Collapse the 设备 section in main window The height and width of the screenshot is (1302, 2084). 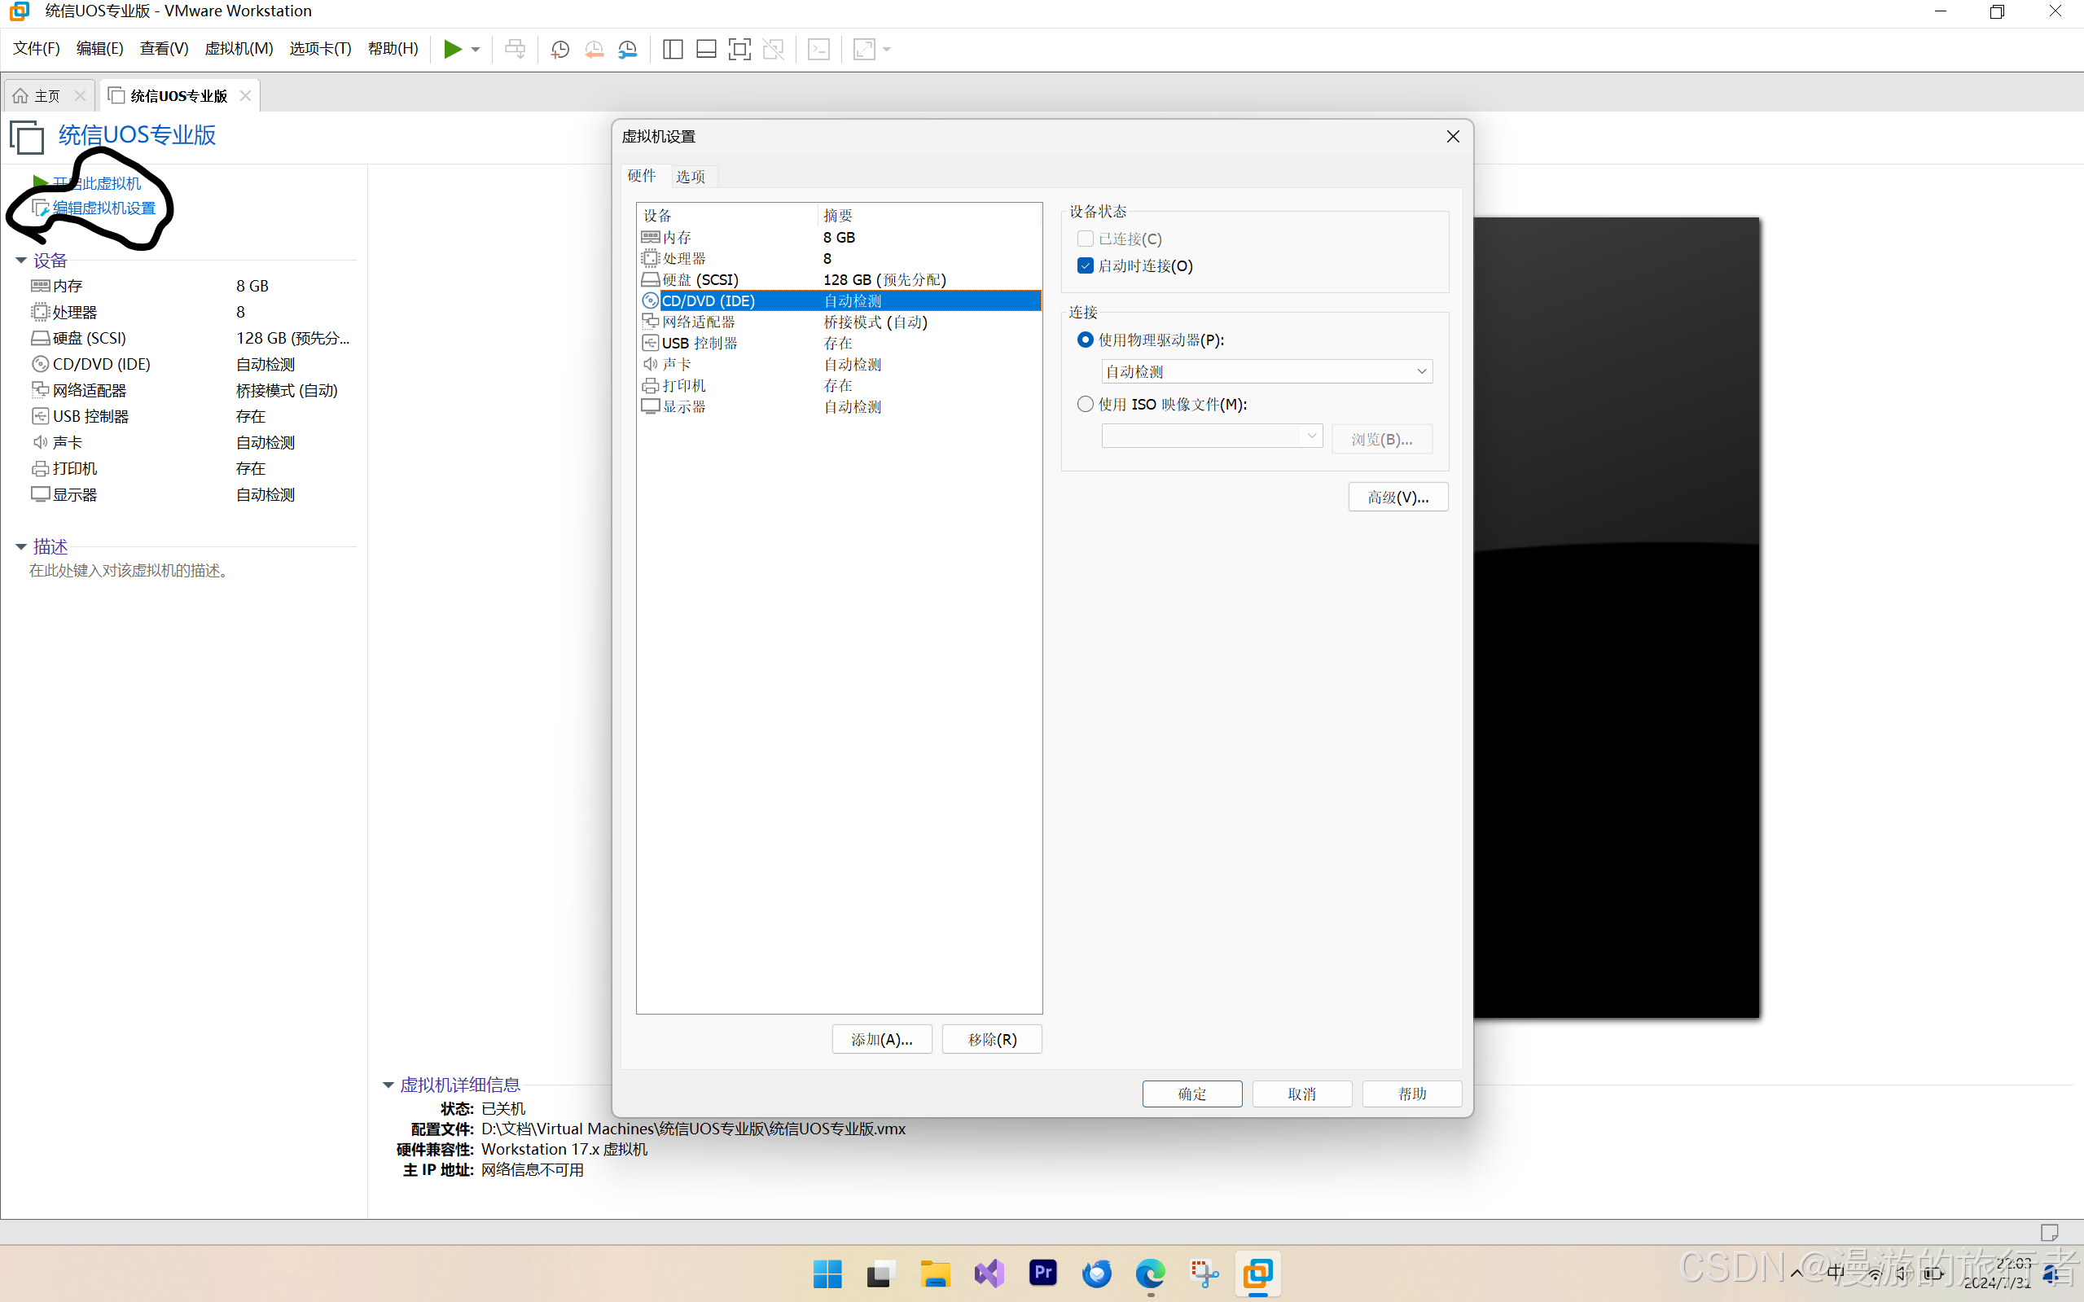click(x=20, y=260)
